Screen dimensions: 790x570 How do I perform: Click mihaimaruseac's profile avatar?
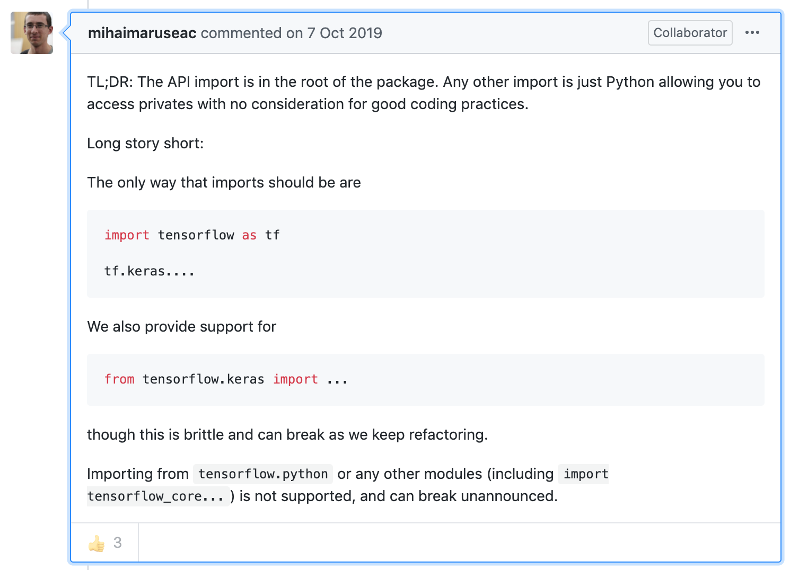pos(32,33)
